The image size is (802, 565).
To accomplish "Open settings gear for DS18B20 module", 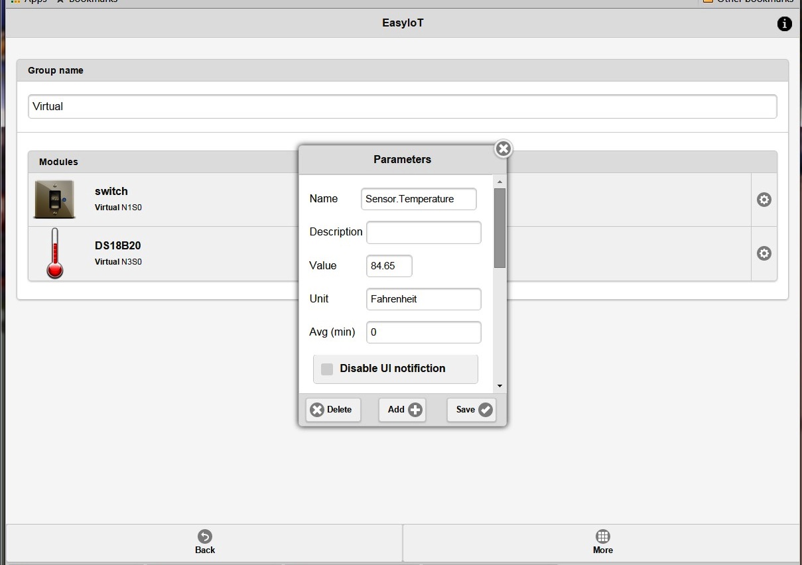I will [764, 253].
